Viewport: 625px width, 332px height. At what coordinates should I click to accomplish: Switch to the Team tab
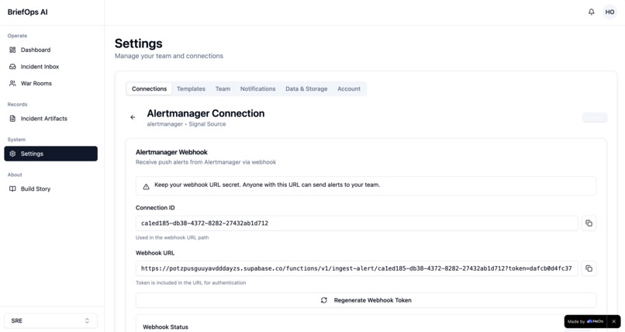[223, 89]
